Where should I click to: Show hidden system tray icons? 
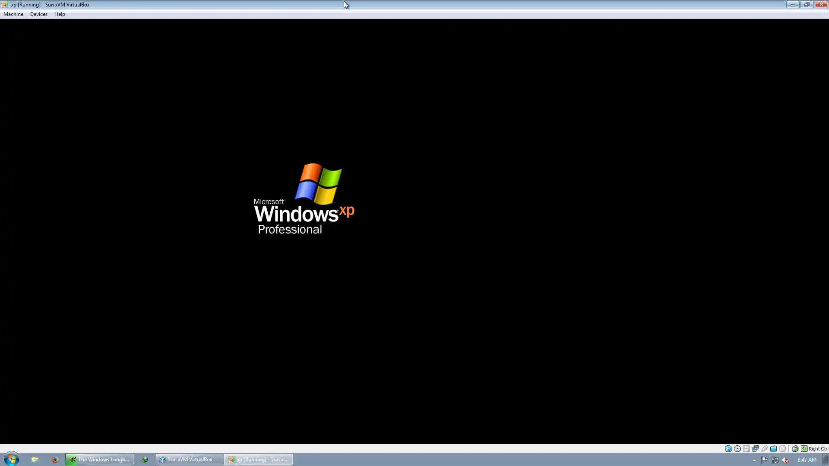pos(754,460)
